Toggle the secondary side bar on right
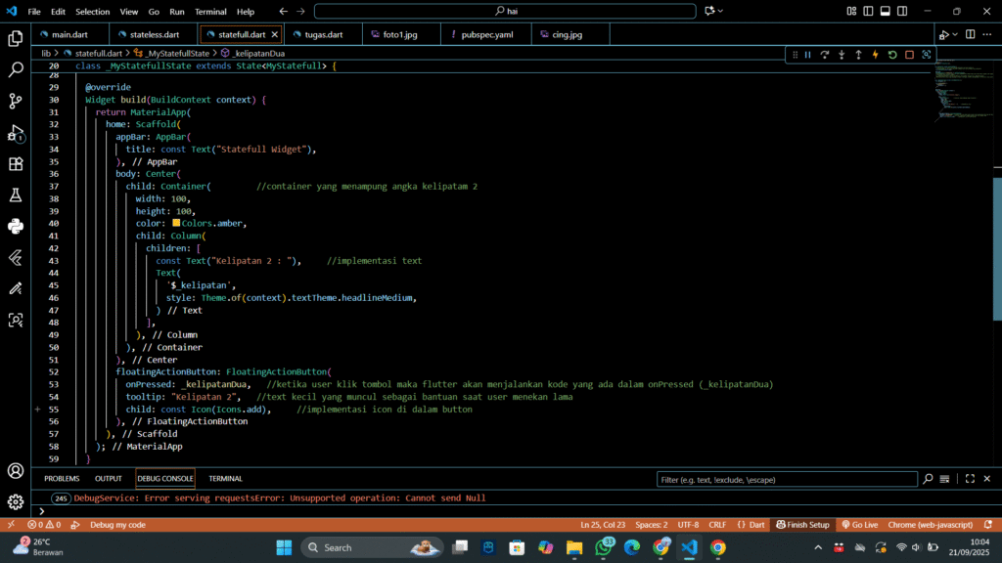 coord(902,12)
